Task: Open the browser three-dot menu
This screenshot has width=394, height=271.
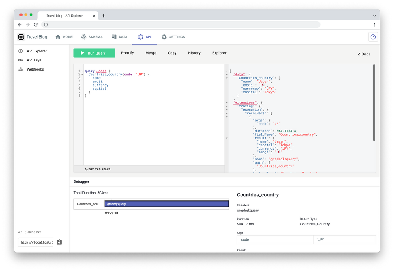Action: click(374, 25)
